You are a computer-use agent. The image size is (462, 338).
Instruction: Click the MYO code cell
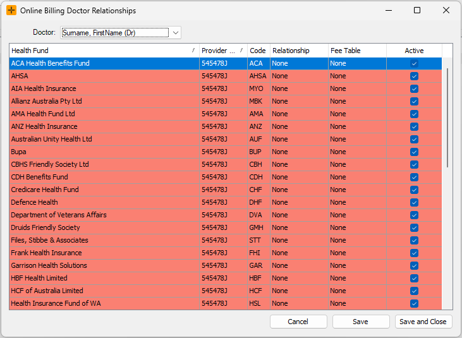pos(258,88)
